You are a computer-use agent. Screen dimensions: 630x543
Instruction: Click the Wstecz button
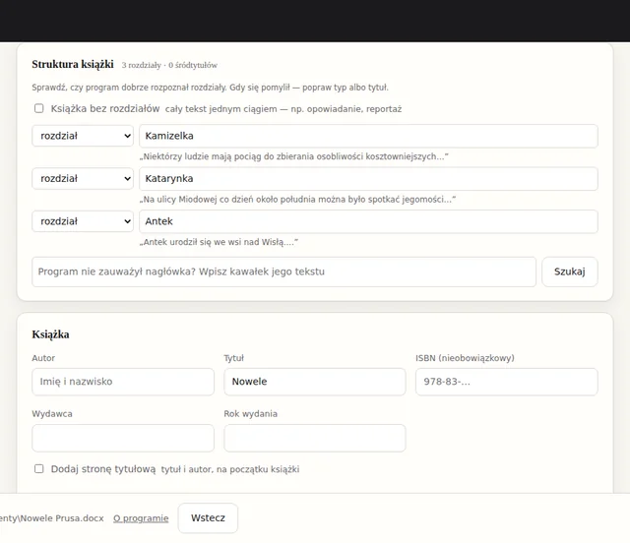[208, 518]
